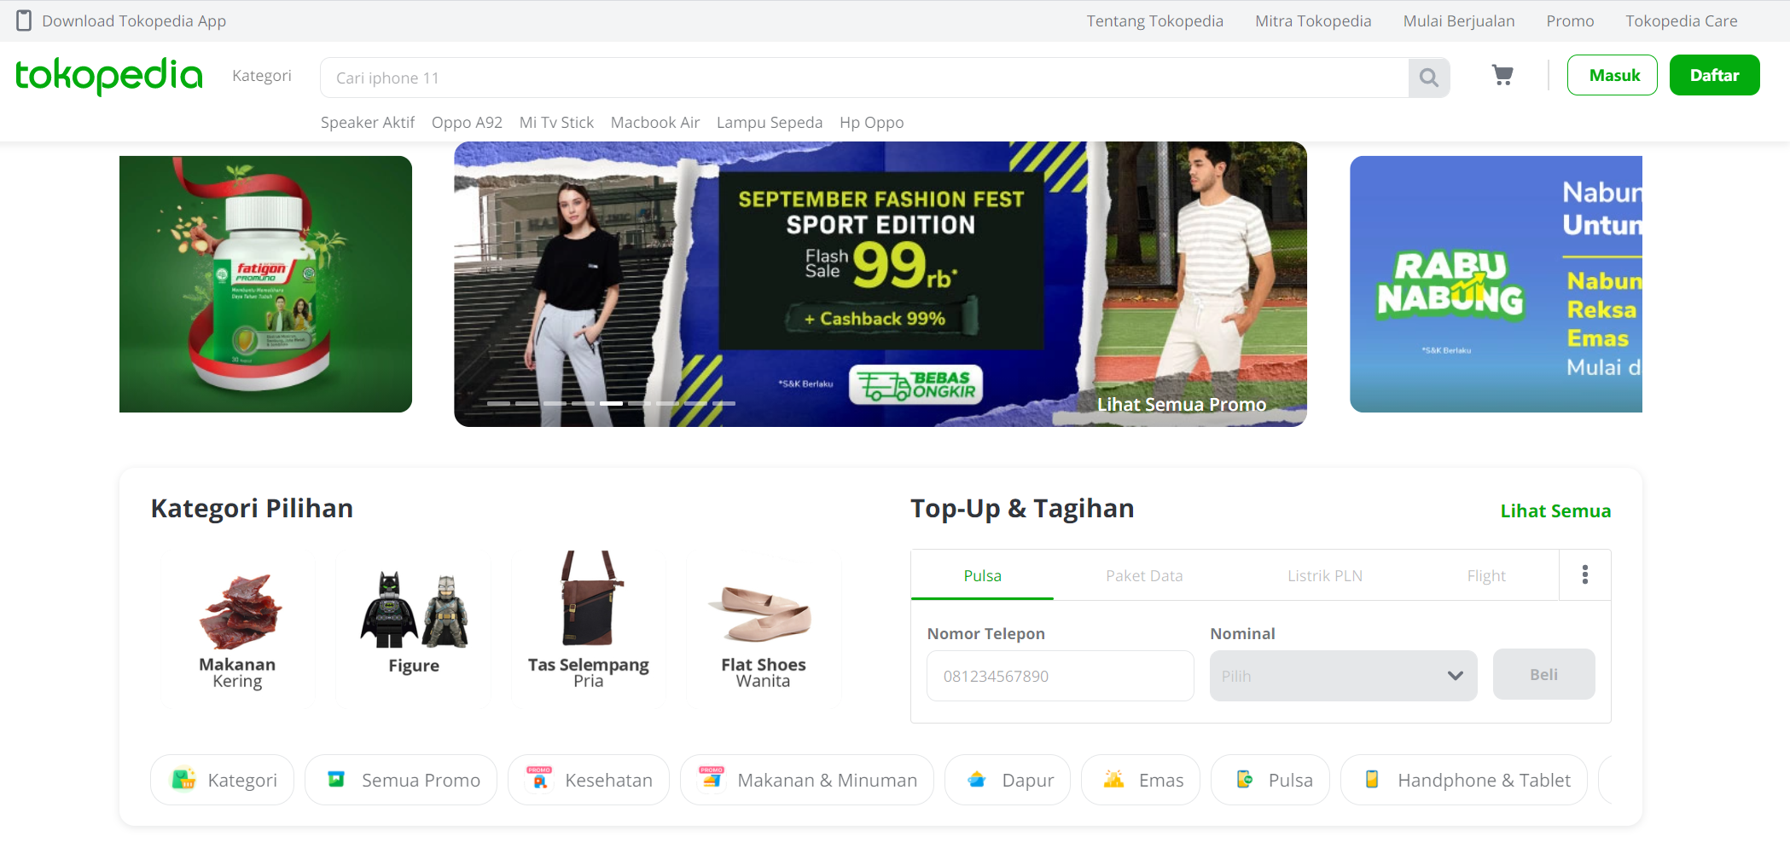The height and width of the screenshot is (842, 1790).
Task: Expand the Nominal Pilih dropdown
Action: pos(1343,676)
